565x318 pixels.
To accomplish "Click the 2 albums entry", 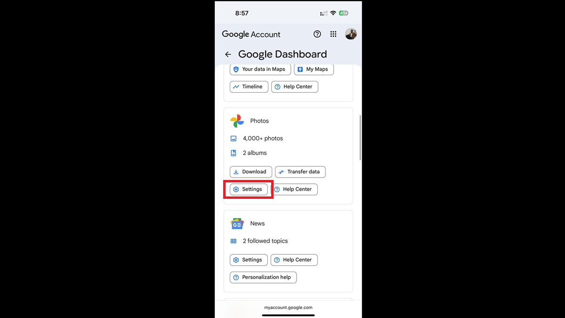I will coord(254,153).
